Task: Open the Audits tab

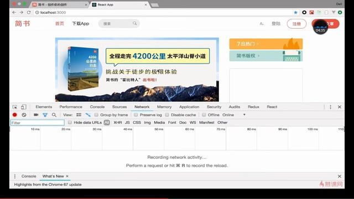Action: click(235, 107)
